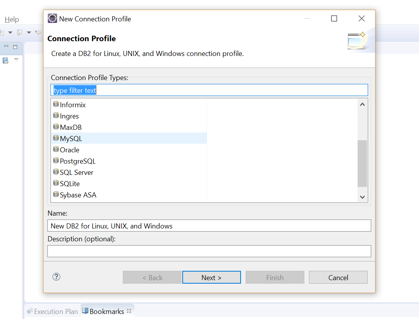Click the MySQL database icon
Viewport: 419px width, 319px height.
56,138
